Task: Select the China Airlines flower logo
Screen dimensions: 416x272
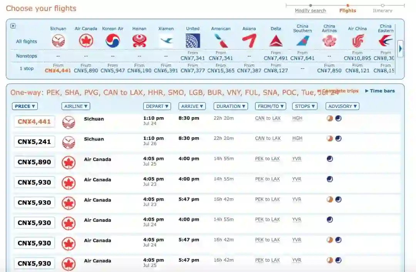Action: click(329, 41)
